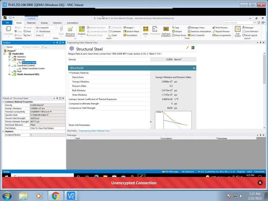This screenshot has width=268, height=201.
Task: Click 'Click To View Full Details' cell
Action: pos(48,128)
